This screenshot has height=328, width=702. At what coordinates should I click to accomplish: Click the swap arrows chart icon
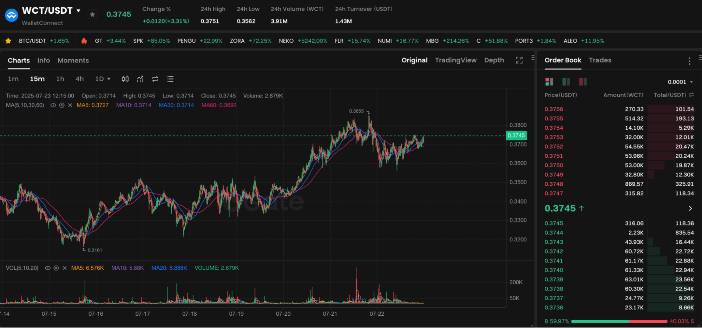click(x=155, y=79)
